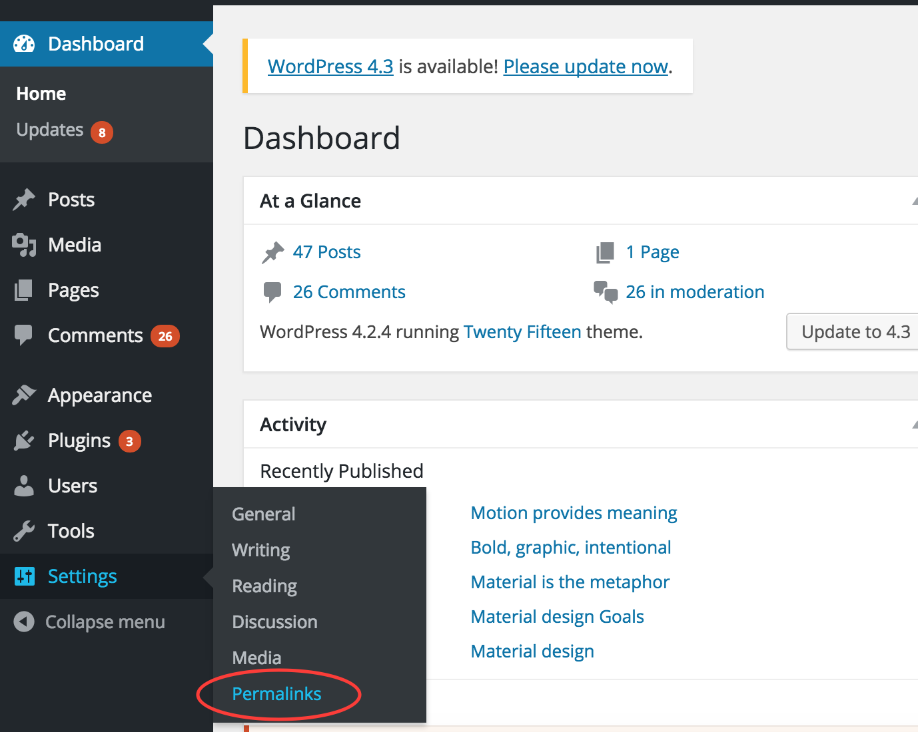Image resolution: width=918 pixels, height=732 pixels.
Task: Click the Tools wrench icon
Action: (x=24, y=531)
